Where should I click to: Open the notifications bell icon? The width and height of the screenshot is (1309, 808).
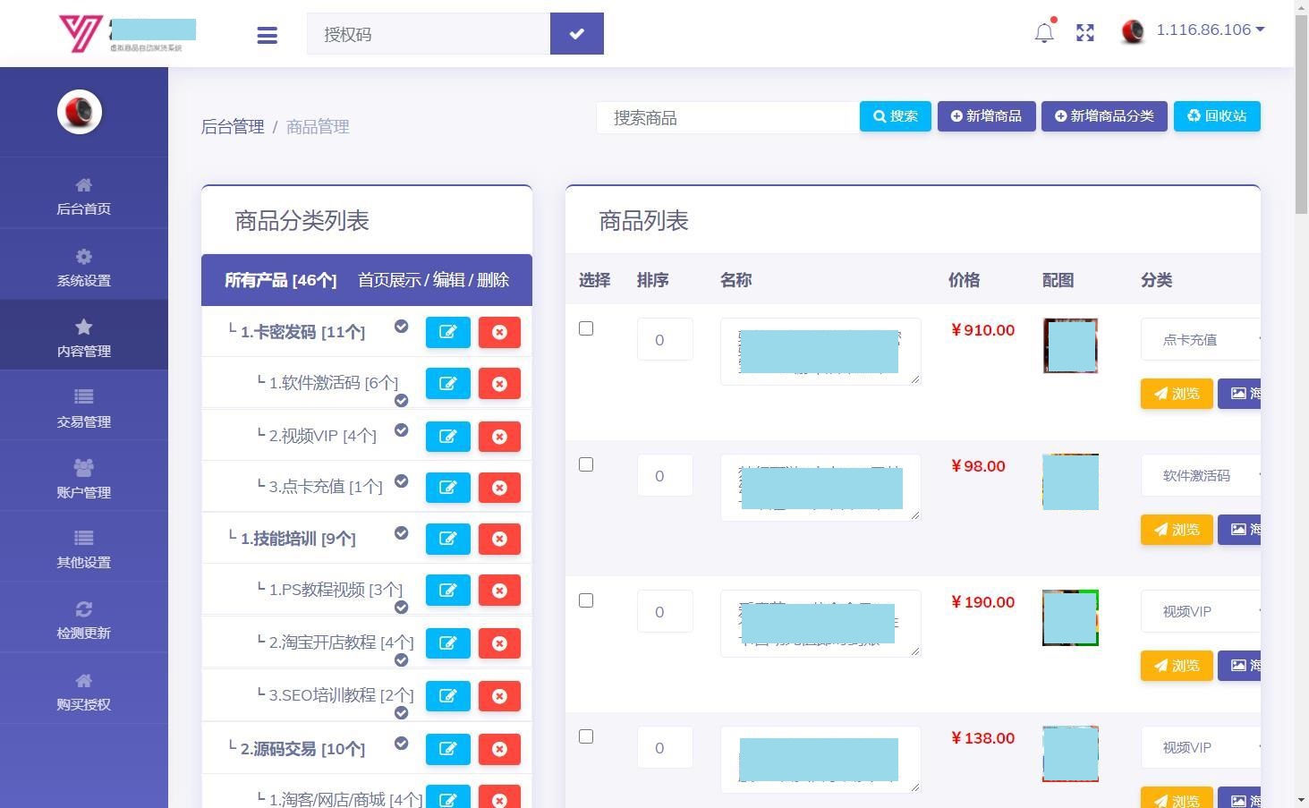1043,31
